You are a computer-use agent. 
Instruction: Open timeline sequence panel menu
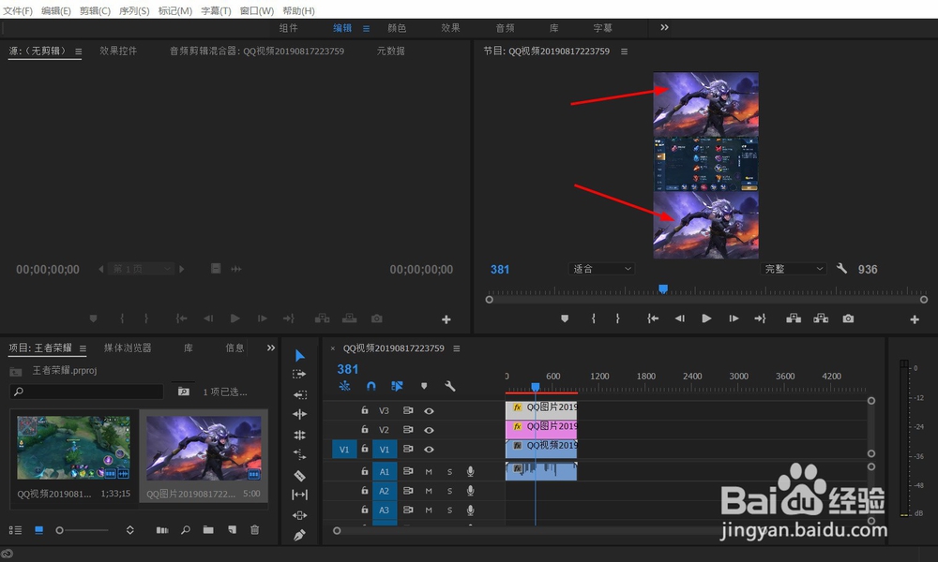point(457,348)
